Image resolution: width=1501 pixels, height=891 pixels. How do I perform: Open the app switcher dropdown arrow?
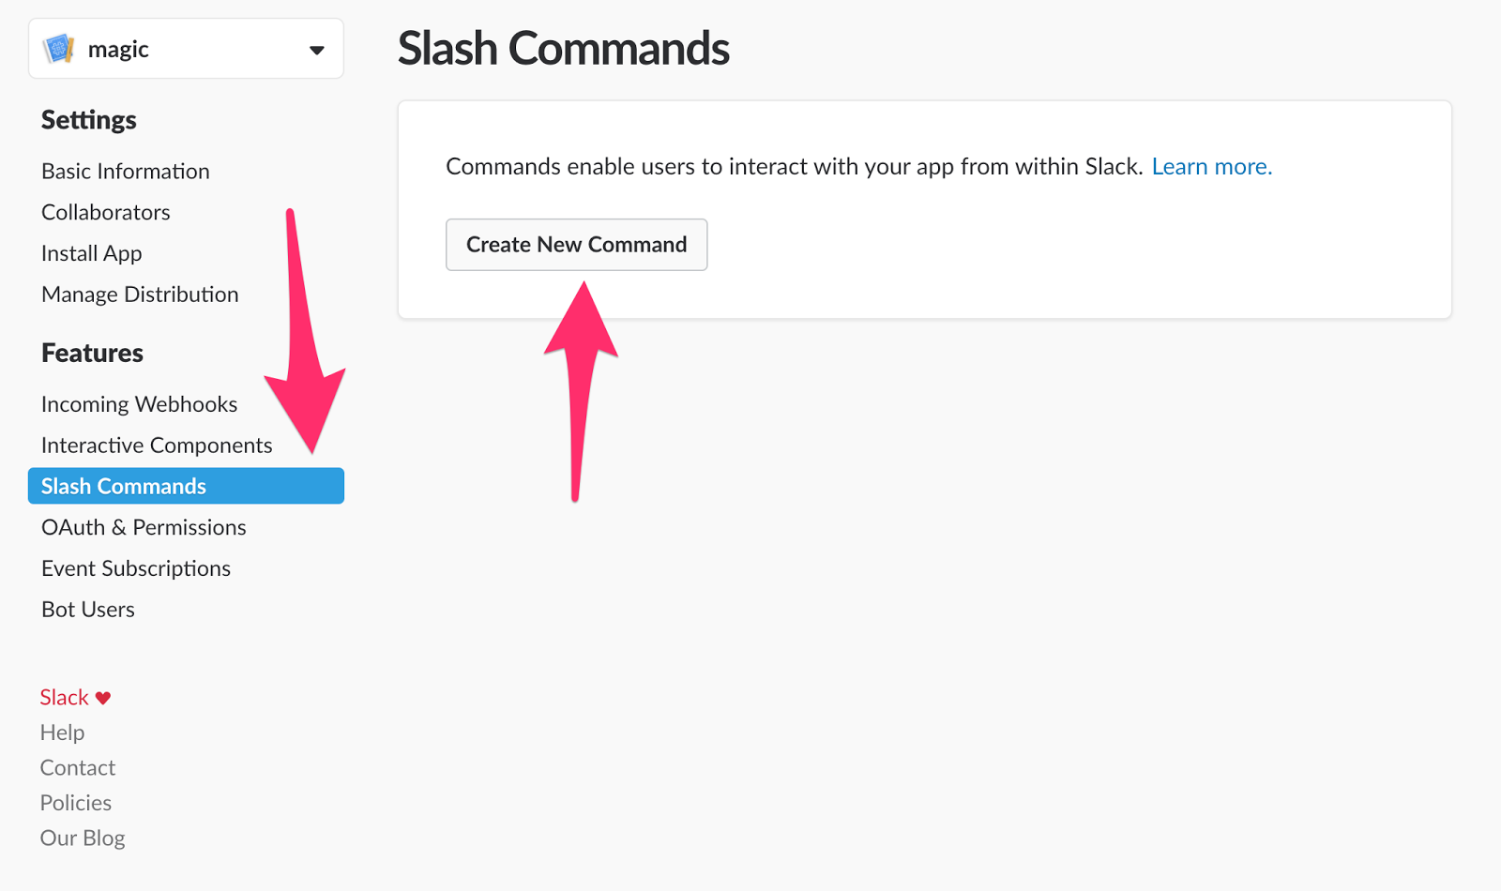(x=316, y=49)
